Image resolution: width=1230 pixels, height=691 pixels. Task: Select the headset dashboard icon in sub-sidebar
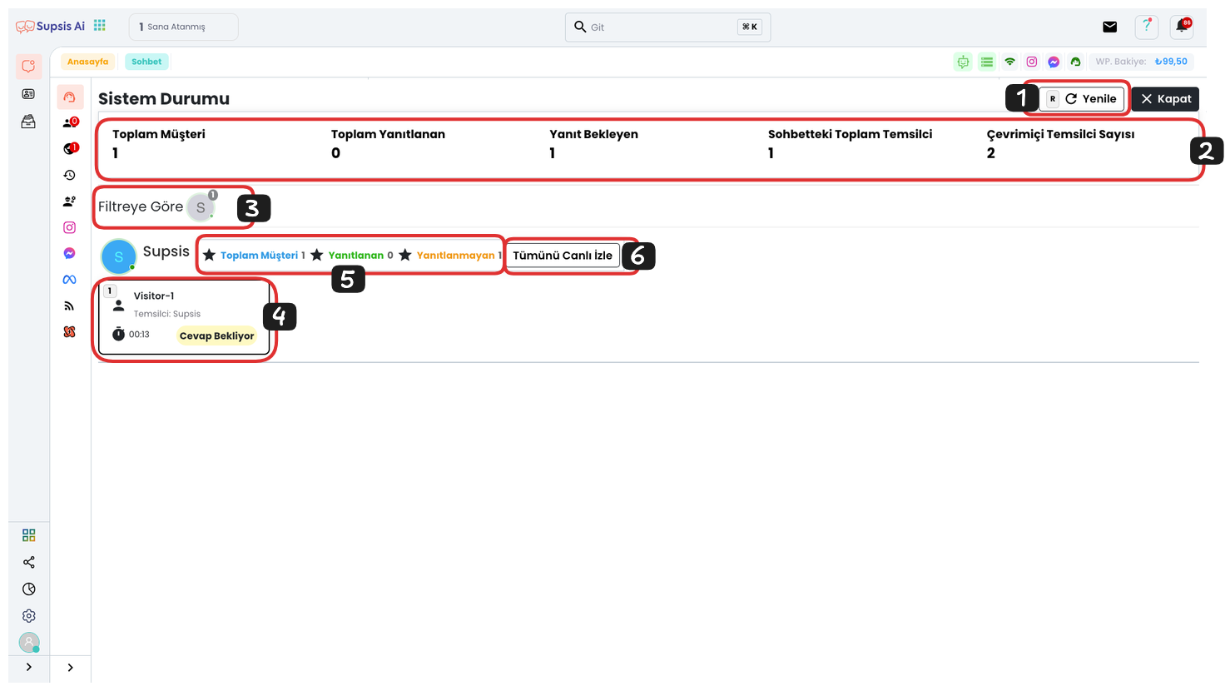[70, 97]
